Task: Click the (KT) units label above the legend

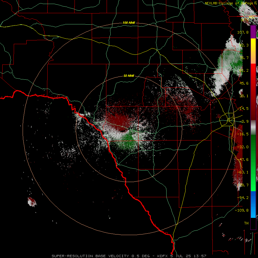Action: pyautogui.click(x=245, y=20)
